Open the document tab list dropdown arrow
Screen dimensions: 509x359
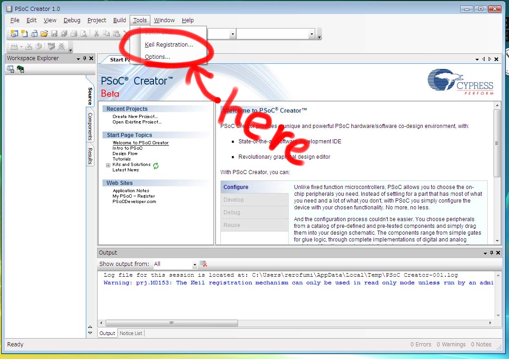(x=477, y=59)
